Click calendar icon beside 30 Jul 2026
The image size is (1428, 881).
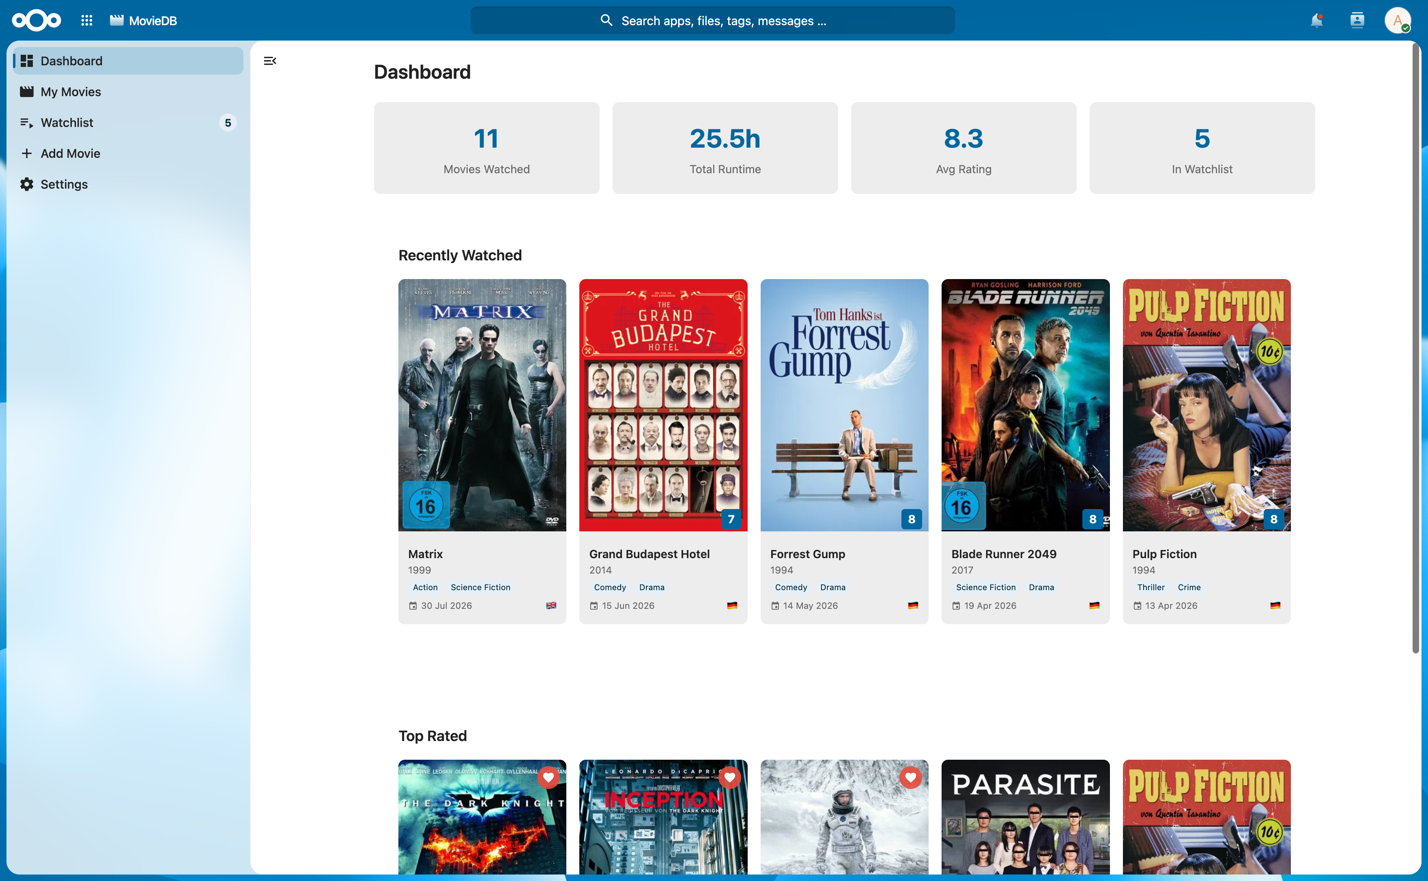(413, 606)
